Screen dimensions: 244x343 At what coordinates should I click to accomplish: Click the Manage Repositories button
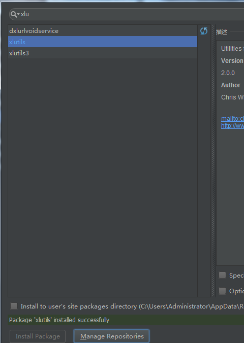coord(112,336)
